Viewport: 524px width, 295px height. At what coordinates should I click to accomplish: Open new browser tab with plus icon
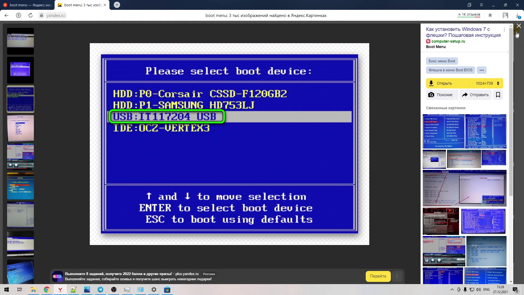pos(117,5)
